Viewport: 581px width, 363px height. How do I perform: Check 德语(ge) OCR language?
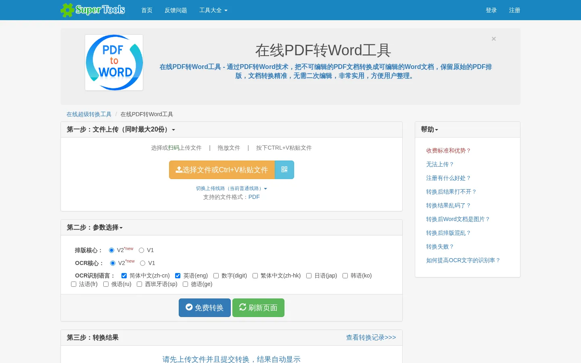186,284
